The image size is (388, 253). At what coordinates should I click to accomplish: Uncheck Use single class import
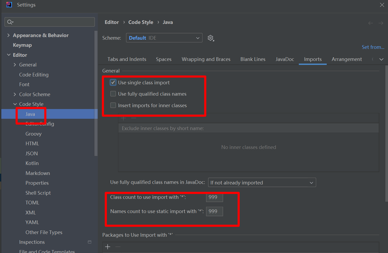pyautogui.click(x=113, y=82)
